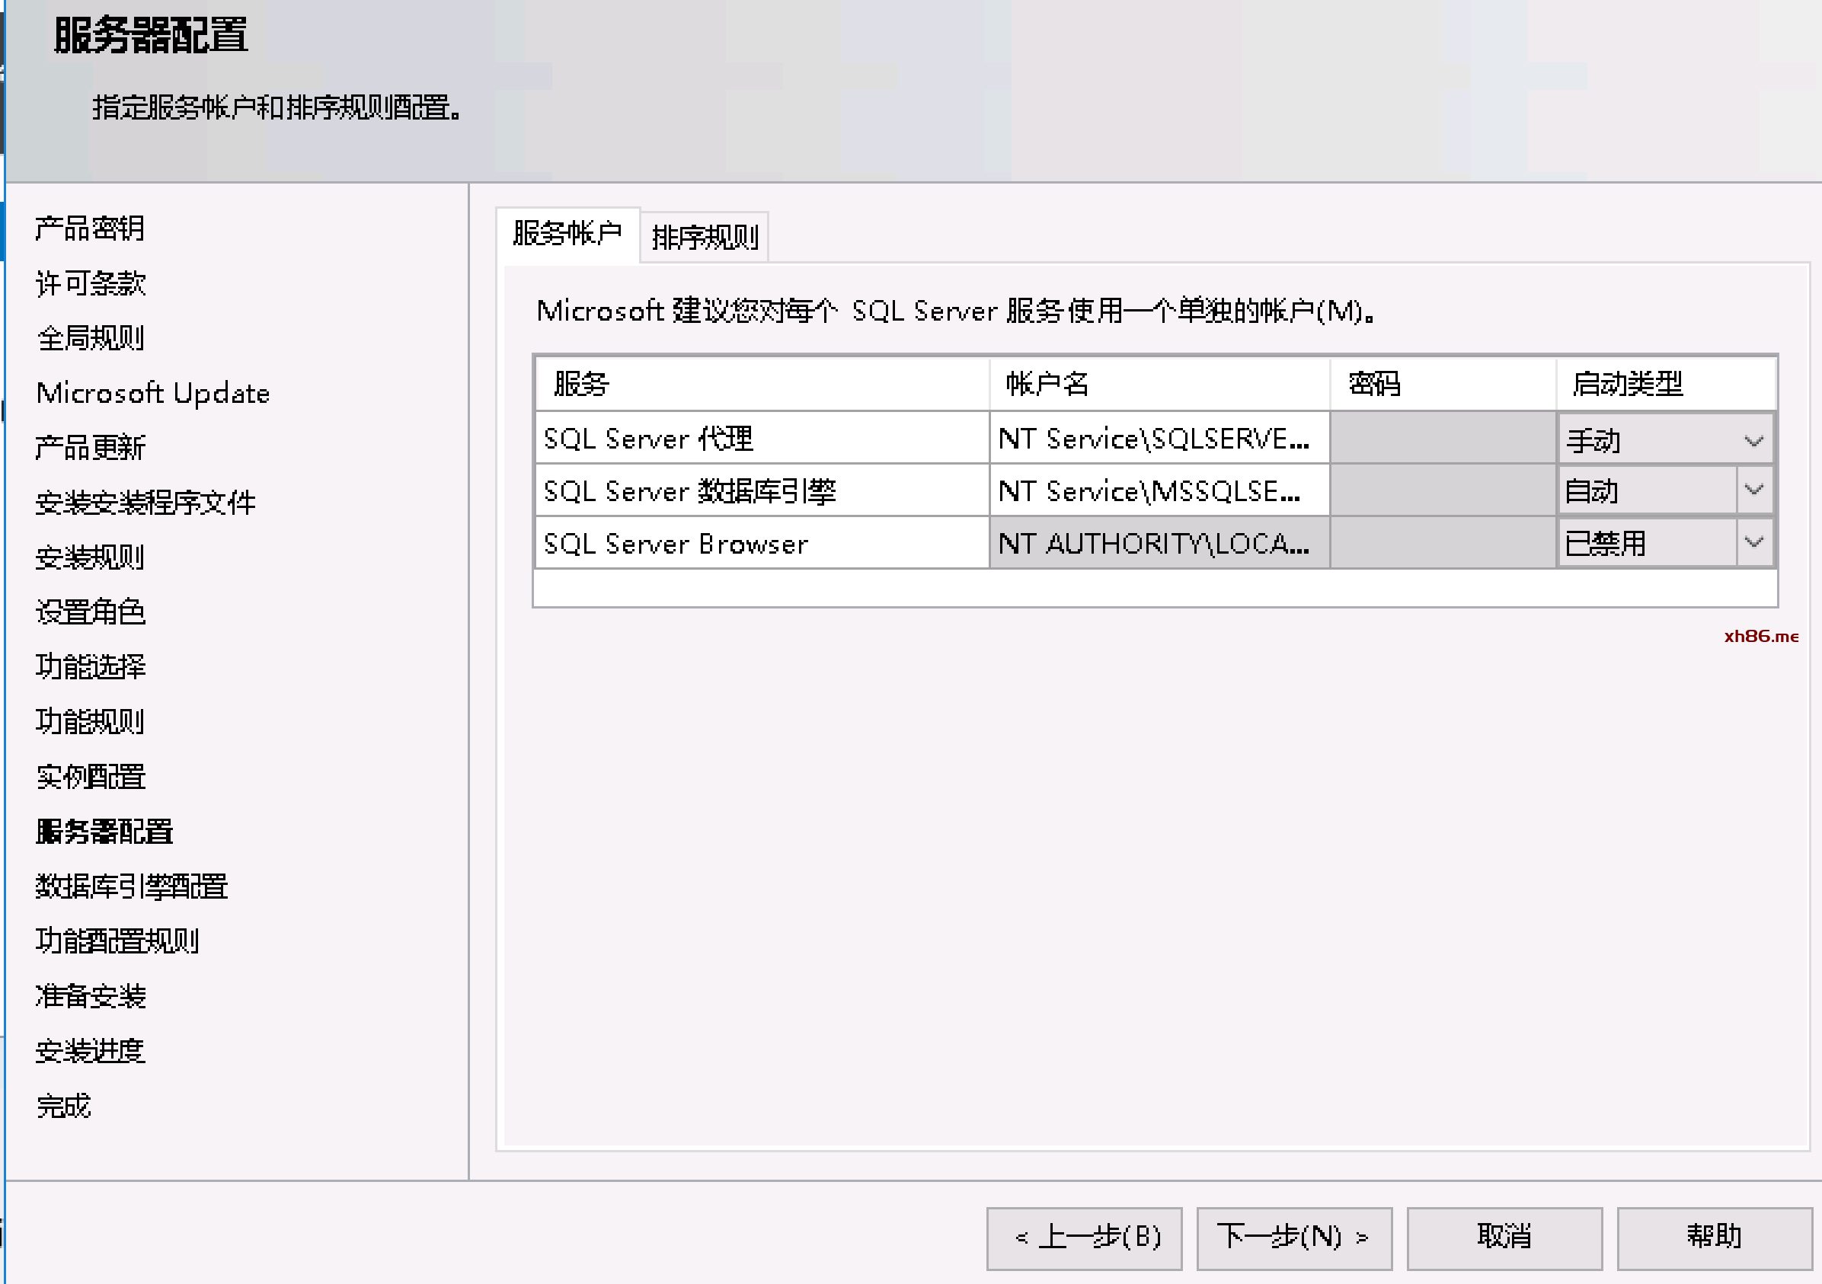Click the password cell for SQL Server 代理

[1442, 438]
